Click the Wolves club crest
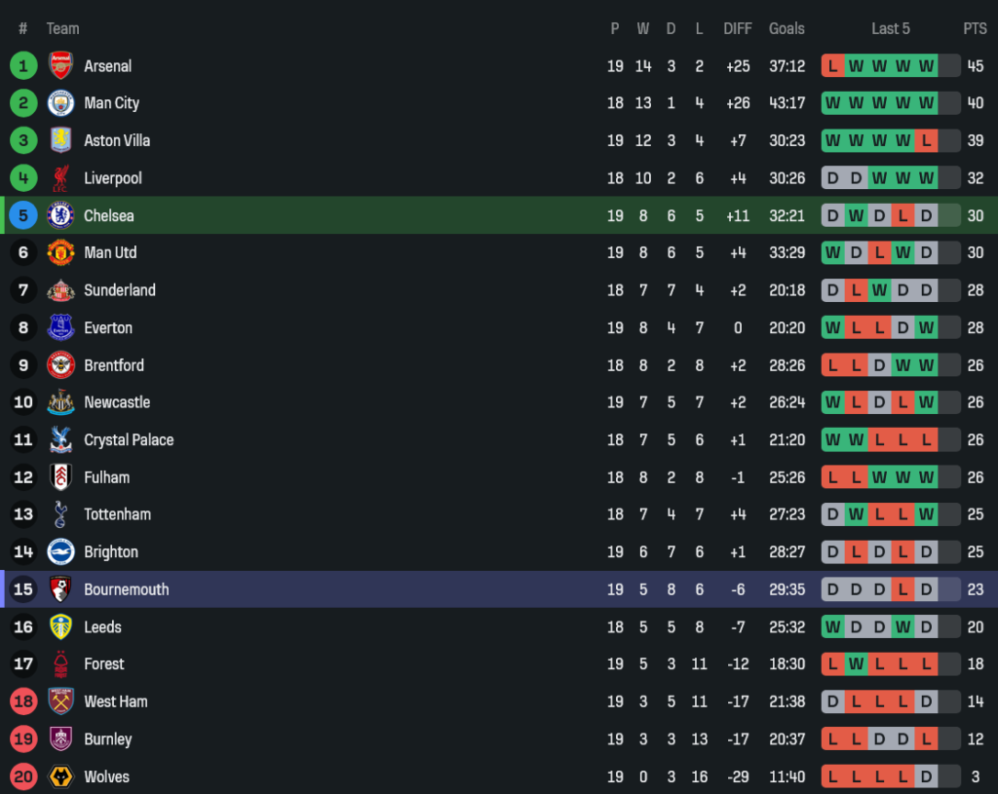 [60, 776]
